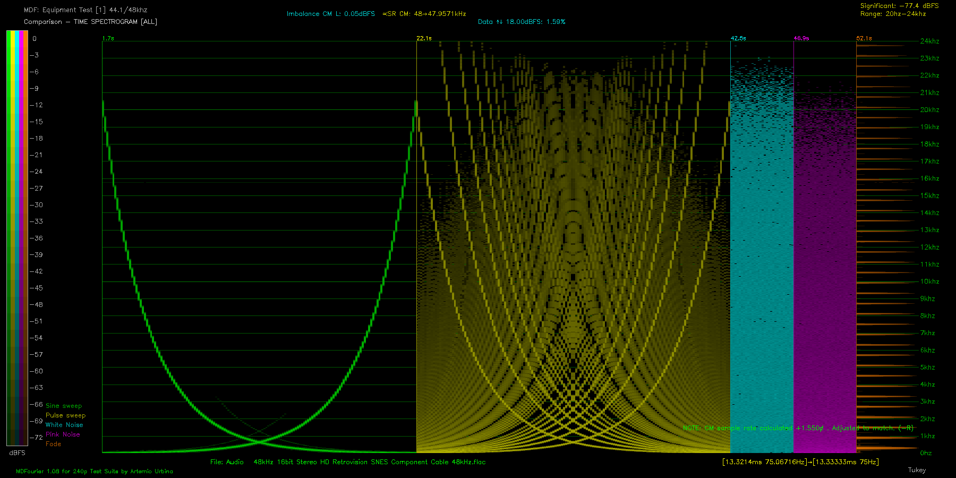The height and width of the screenshot is (478, 956).
Task: Click the 24khz frequency axis label
Action: pyautogui.click(x=929, y=41)
